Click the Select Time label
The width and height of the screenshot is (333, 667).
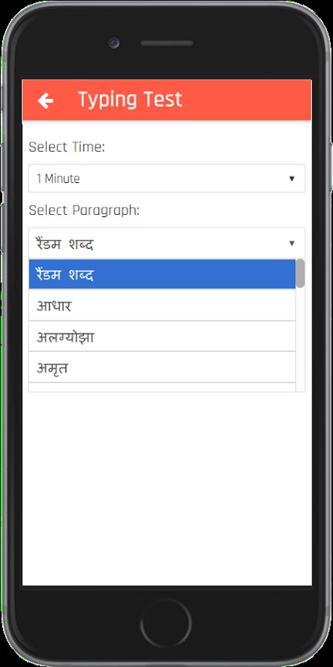67,147
